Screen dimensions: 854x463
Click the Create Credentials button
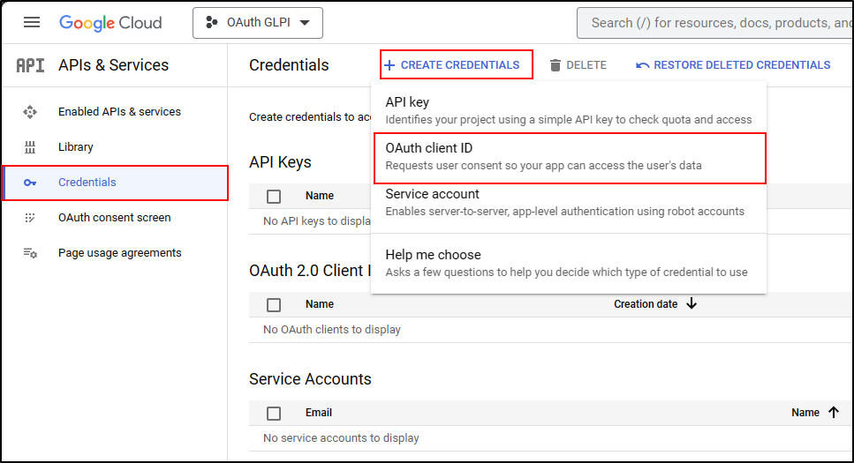coord(457,65)
